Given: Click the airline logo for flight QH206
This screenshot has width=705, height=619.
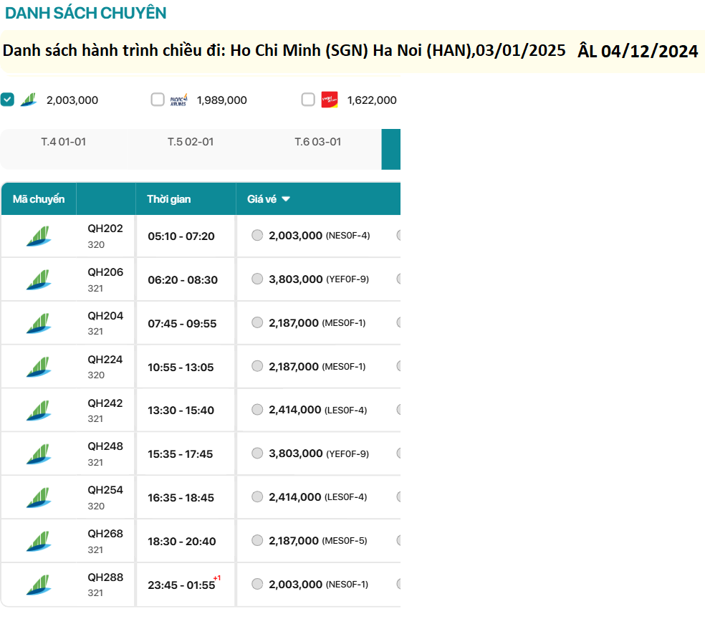Looking at the screenshot, I should point(39,279).
